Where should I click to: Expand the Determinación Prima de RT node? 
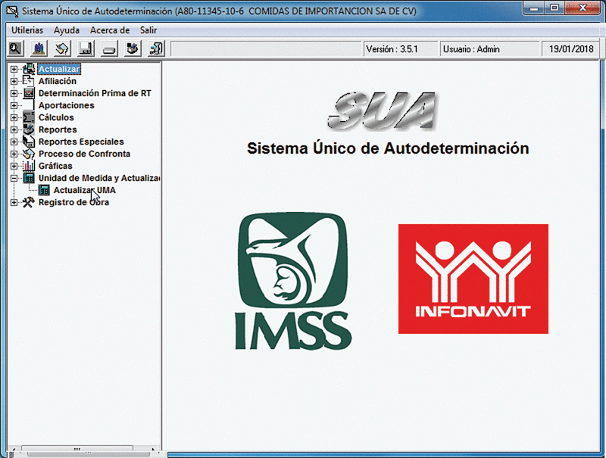14,93
